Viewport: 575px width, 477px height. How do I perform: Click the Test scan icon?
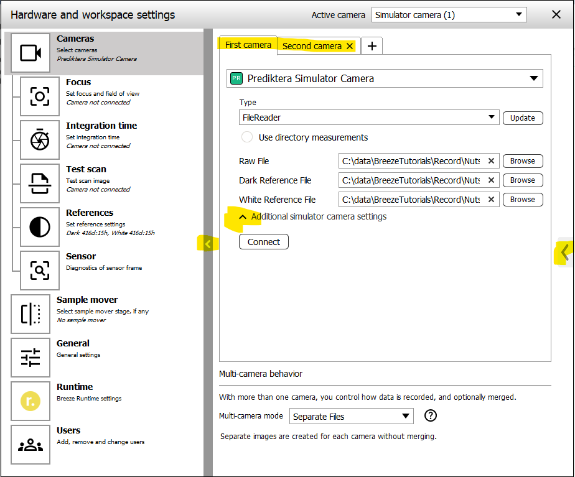coord(40,183)
